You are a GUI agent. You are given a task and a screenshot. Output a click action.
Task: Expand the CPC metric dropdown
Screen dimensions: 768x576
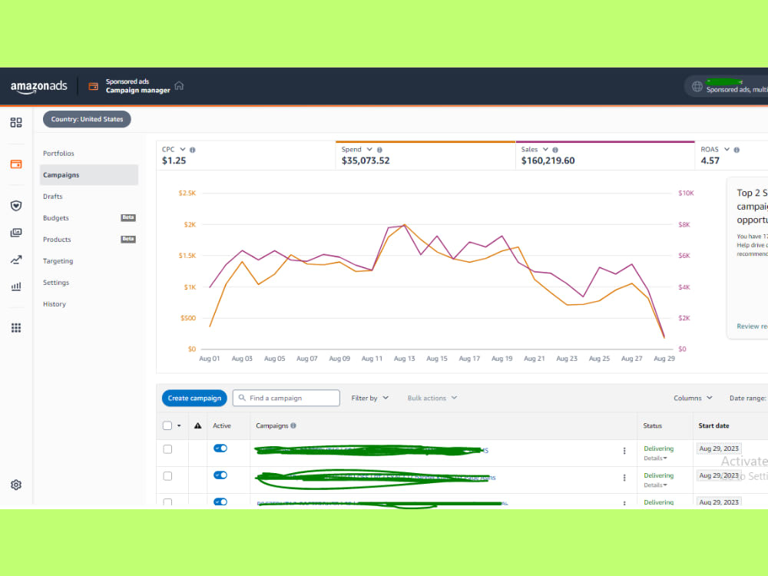point(183,150)
